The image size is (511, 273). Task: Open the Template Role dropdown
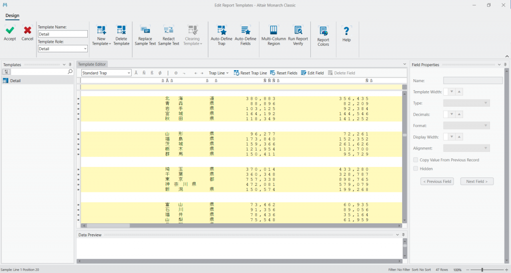click(x=85, y=49)
